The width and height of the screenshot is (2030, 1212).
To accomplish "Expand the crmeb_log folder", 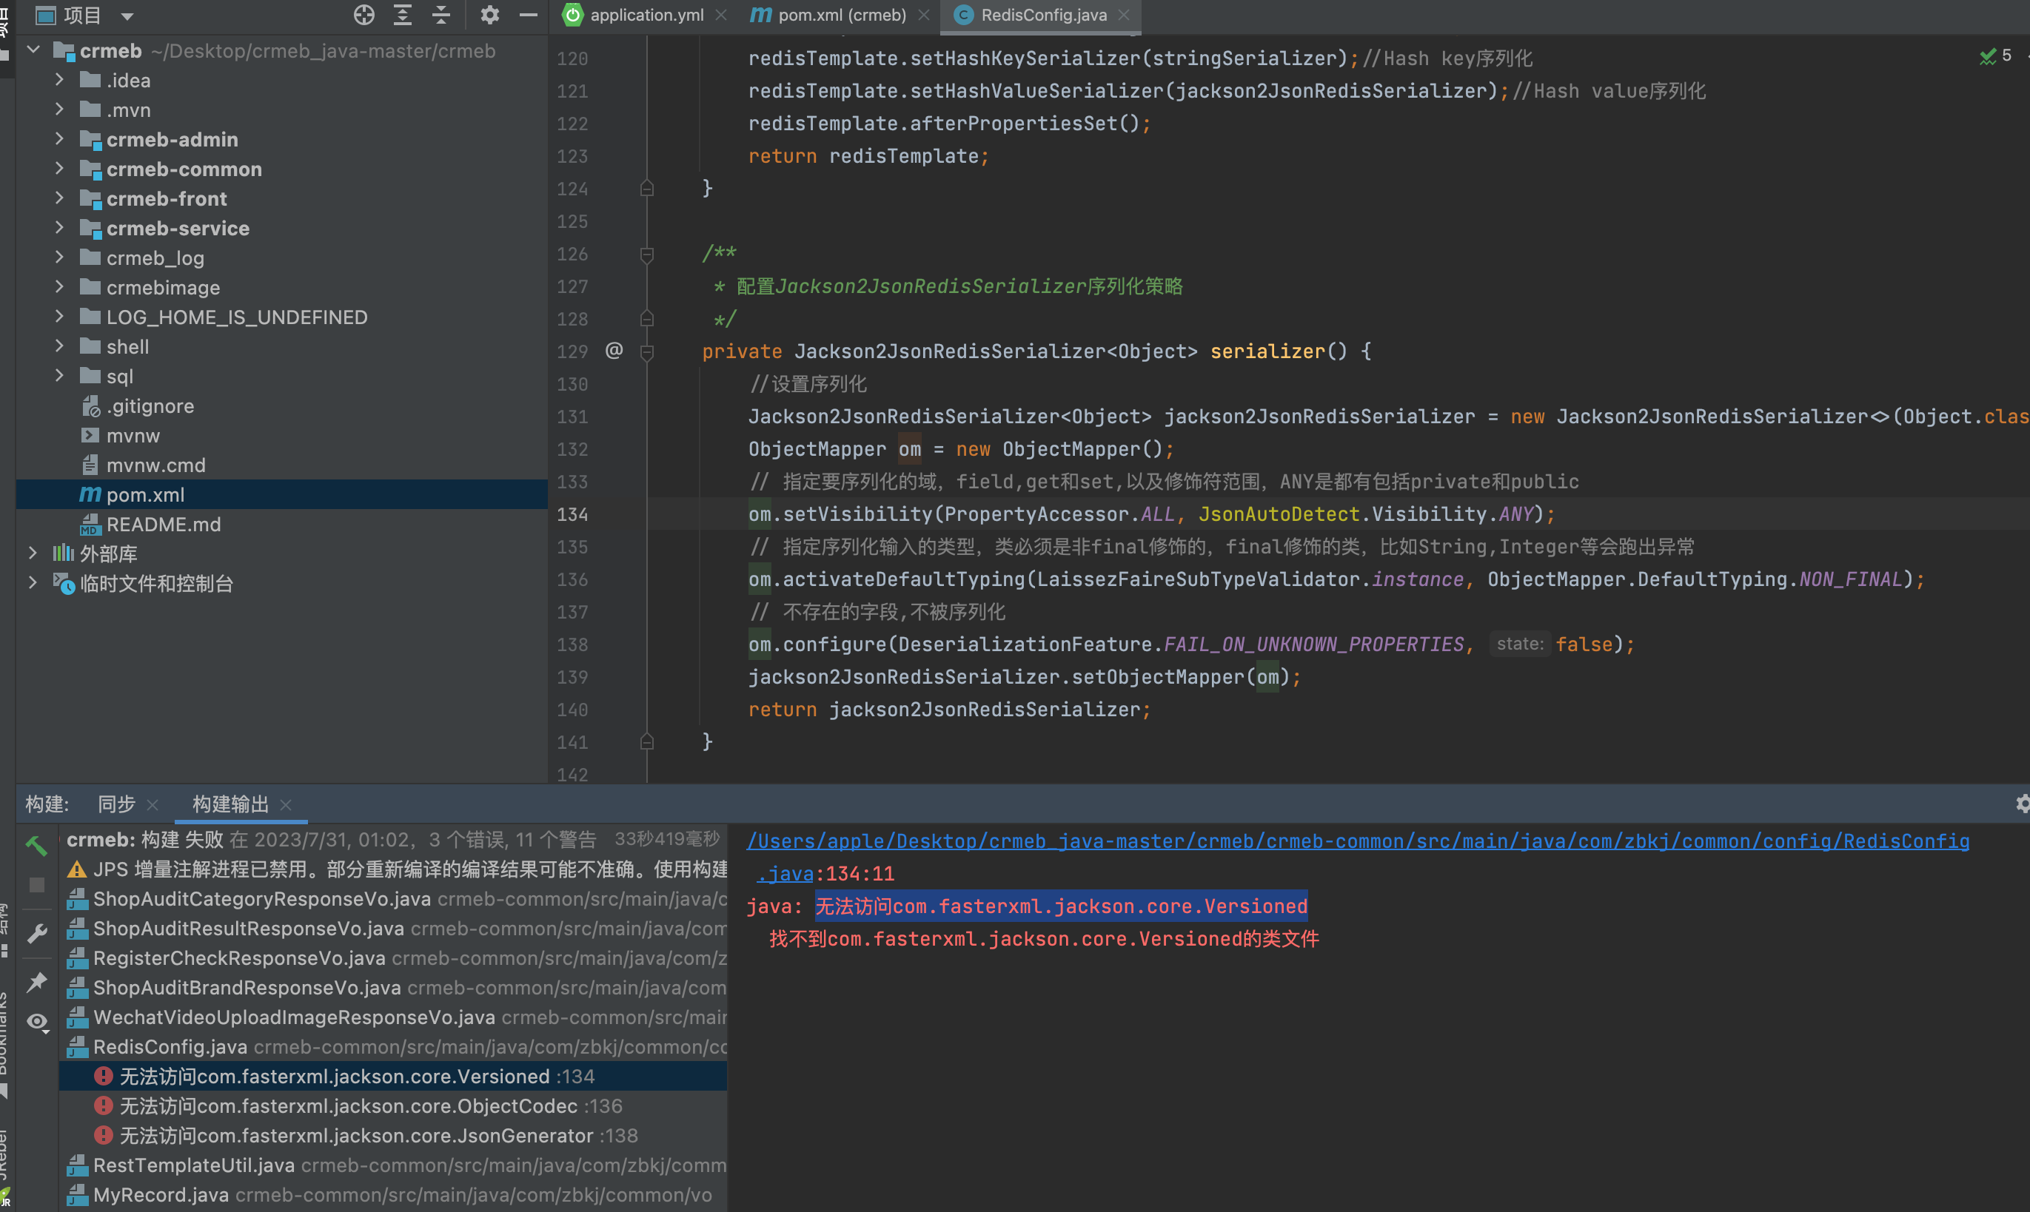I will pyautogui.click(x=60, y=257).
